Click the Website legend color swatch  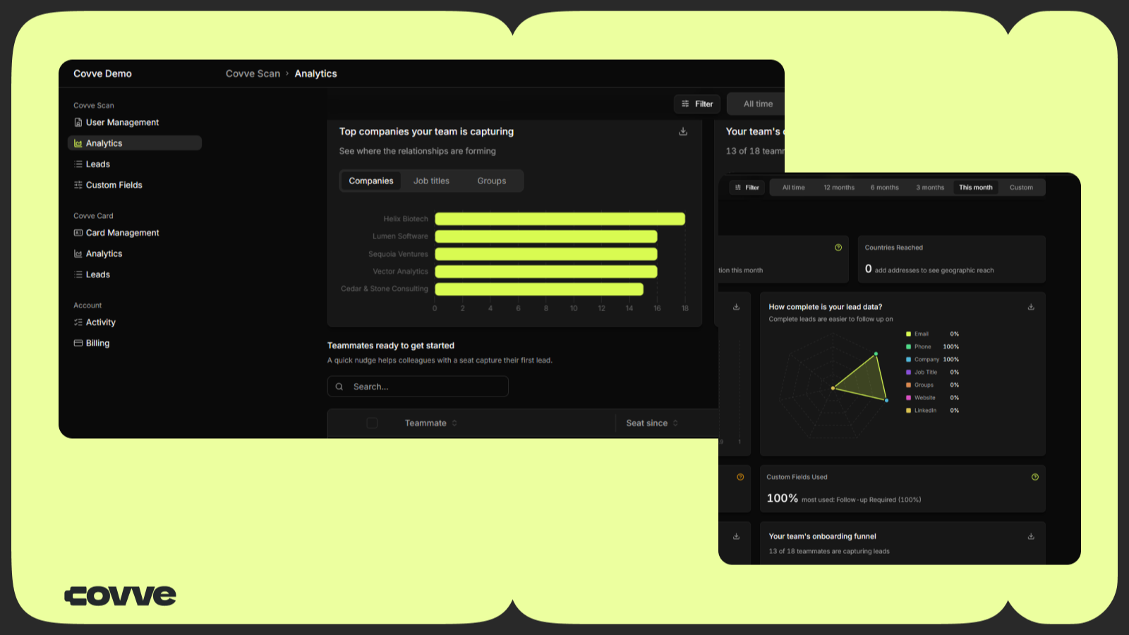coord(908,398)
